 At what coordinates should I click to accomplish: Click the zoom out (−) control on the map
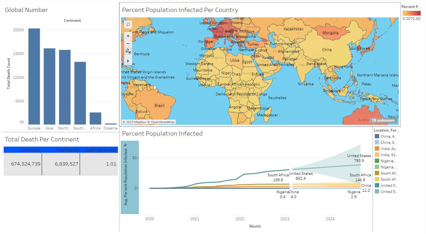128,43
